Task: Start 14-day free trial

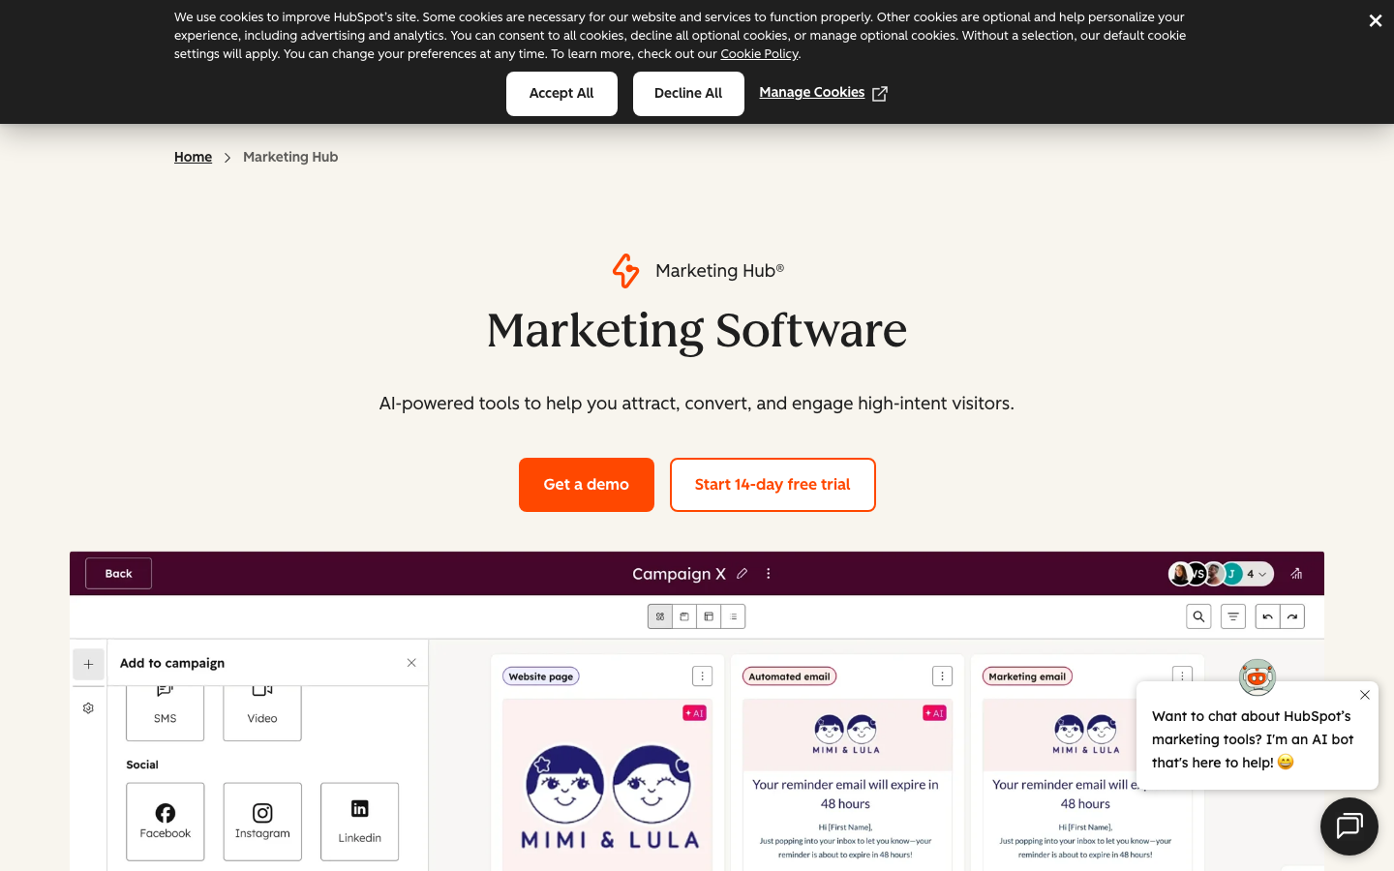Action: click(773, 485)
